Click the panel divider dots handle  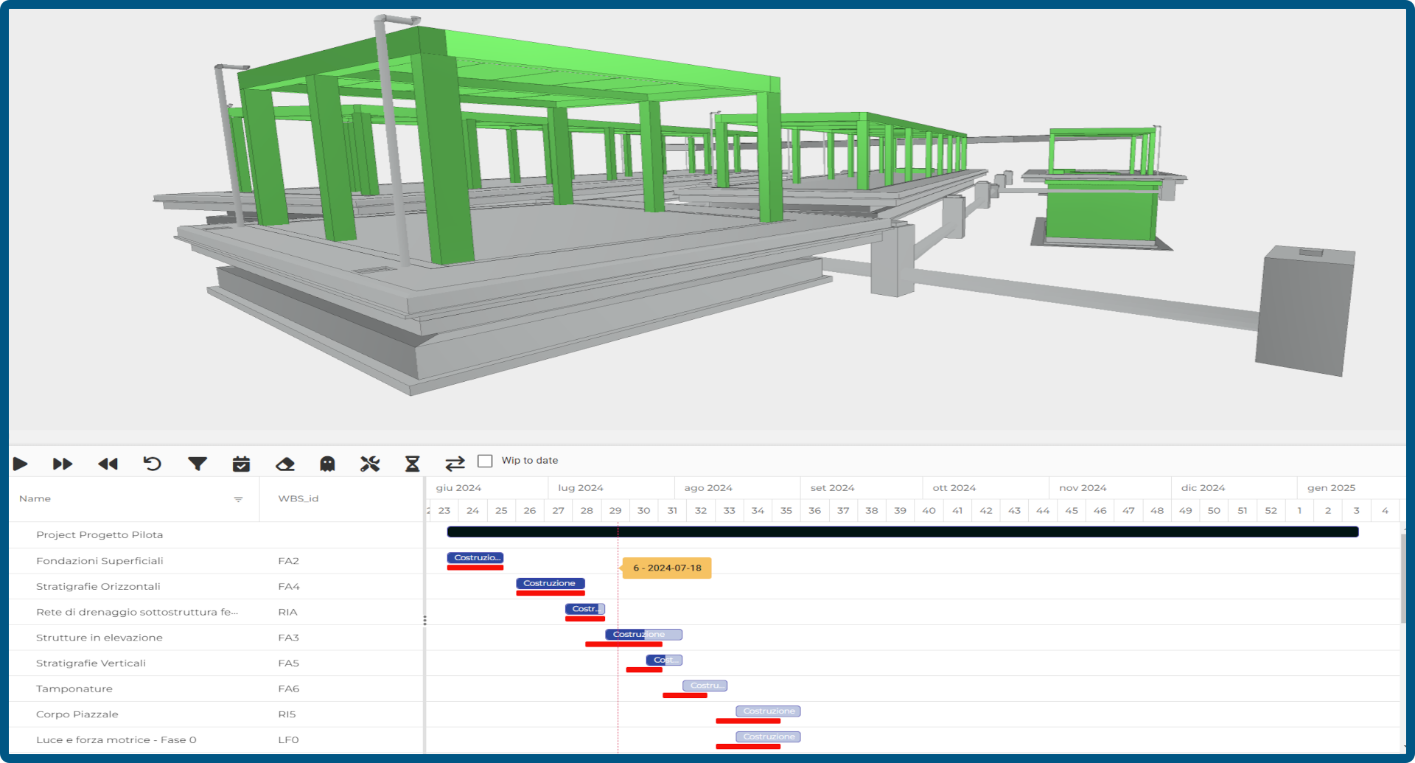425,620
